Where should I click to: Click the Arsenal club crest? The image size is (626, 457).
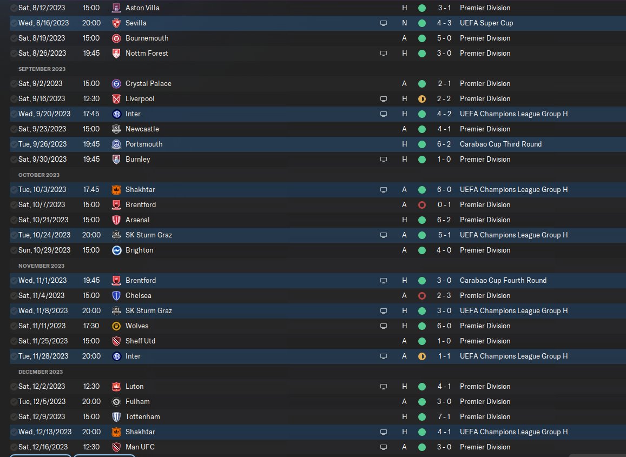(116, 220)
